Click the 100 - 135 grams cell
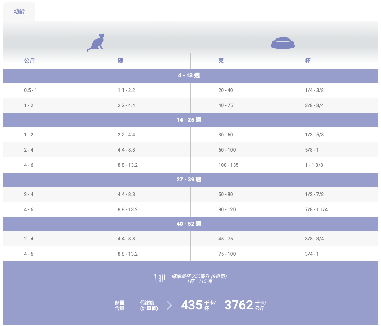The width and height of the screenshot is (381, 326). [x=228, y=165]
